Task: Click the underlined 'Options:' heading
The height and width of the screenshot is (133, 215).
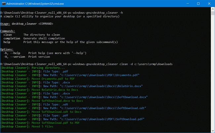Action: pyautogui.click(x=7, y=50)
